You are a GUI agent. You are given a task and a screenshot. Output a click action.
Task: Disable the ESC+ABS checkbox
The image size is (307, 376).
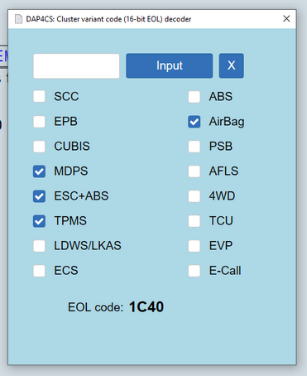point(39,196)
